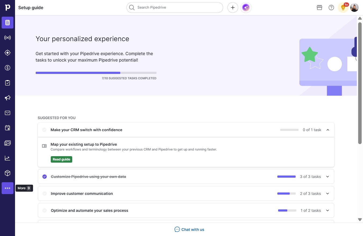The height and width of the screenshot is (236, 363).
Task: Open the Mail envelope sidebar icon
Action: pos(8,113)
